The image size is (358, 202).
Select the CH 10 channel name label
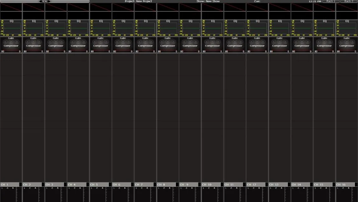tap(211, 184)
